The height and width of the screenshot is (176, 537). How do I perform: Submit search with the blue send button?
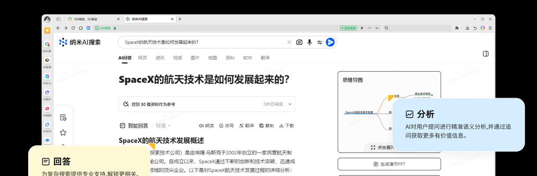click(330, 42)
